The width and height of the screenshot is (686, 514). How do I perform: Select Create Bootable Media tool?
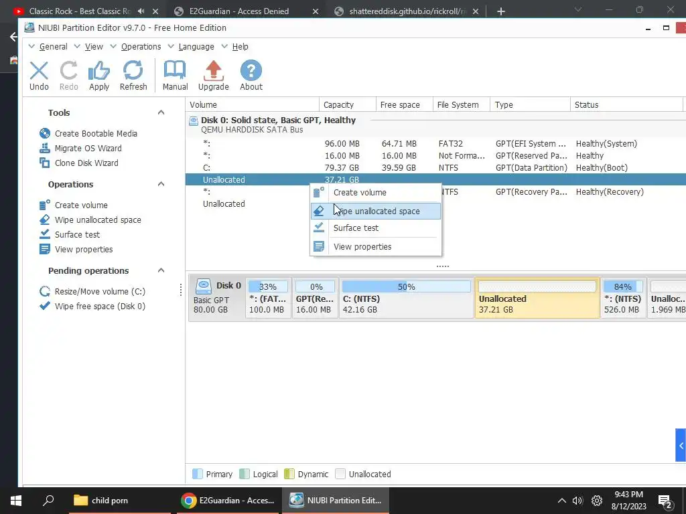pos(88,133)
